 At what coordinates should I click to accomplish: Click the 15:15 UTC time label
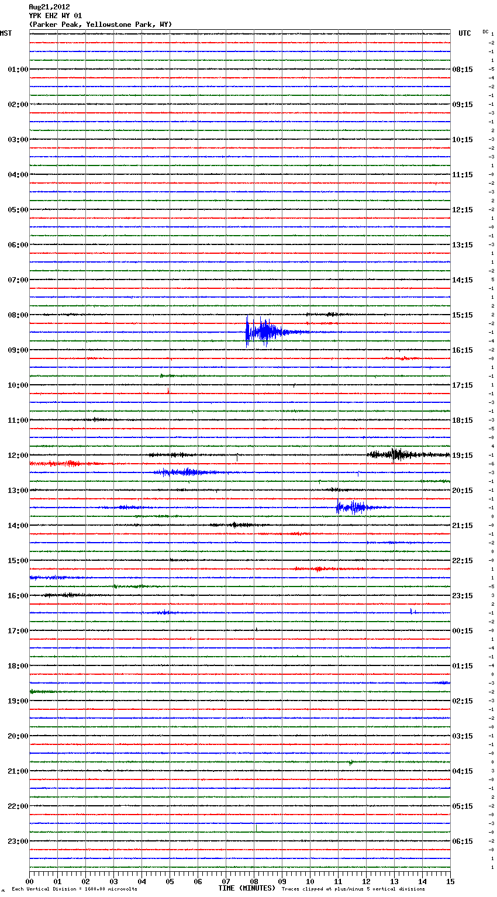463,315
